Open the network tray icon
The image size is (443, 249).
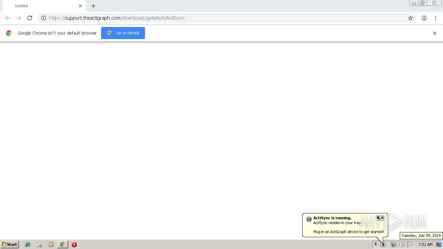click(x=394, y=245)
